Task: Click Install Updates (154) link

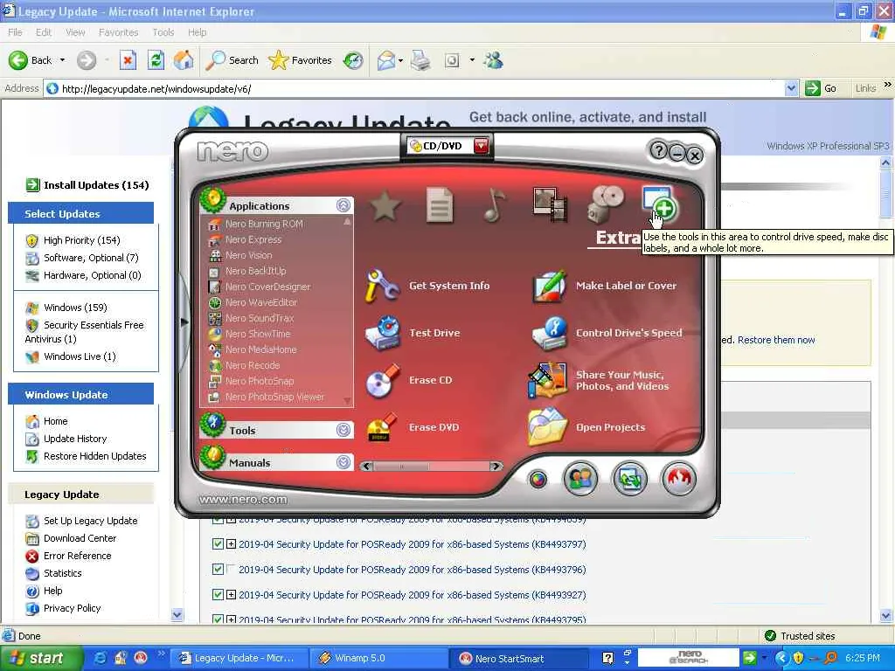Action: point(96,185)
